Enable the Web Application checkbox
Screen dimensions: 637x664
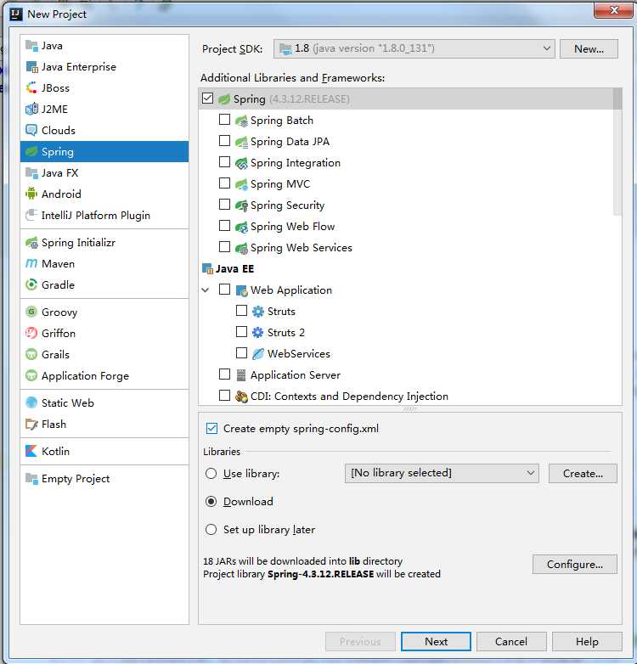click(x=224, y=290)
